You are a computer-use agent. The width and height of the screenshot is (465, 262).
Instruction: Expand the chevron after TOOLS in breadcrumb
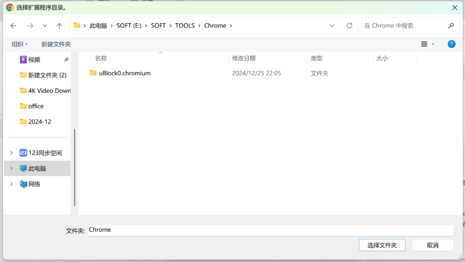pyautogui.click(x=199, y=25)
